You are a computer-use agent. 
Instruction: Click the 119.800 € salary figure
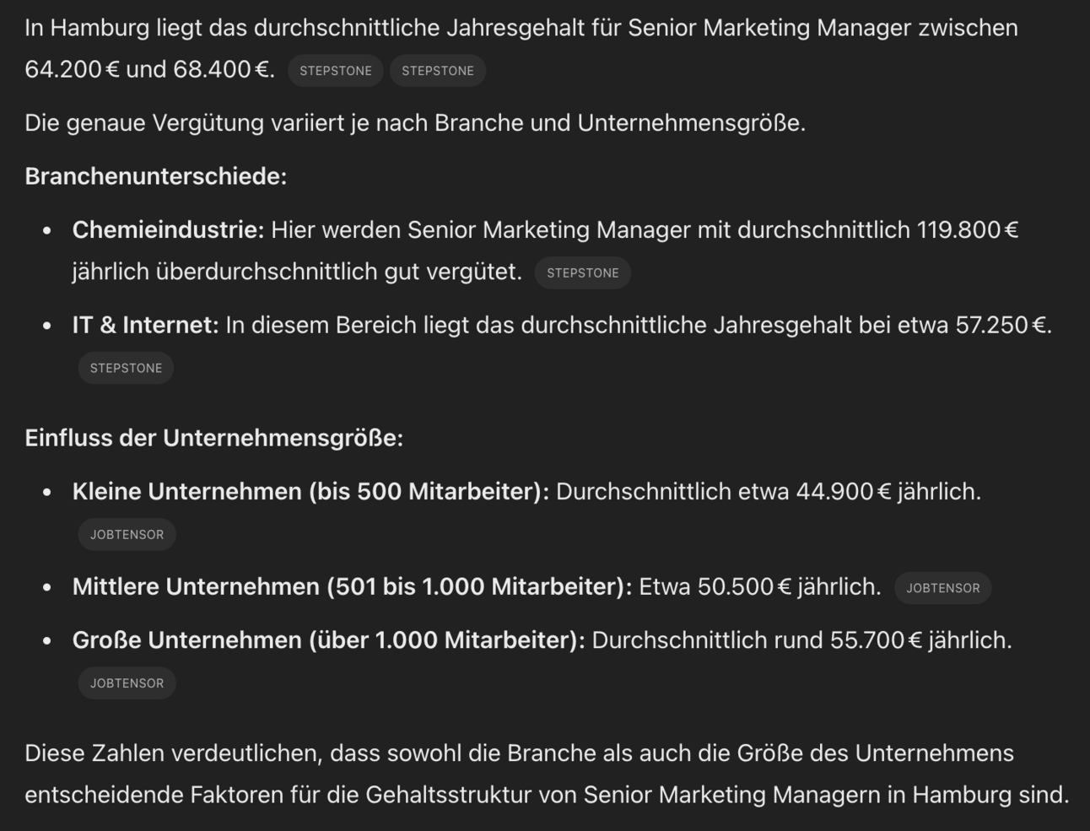tap(968, 229)
